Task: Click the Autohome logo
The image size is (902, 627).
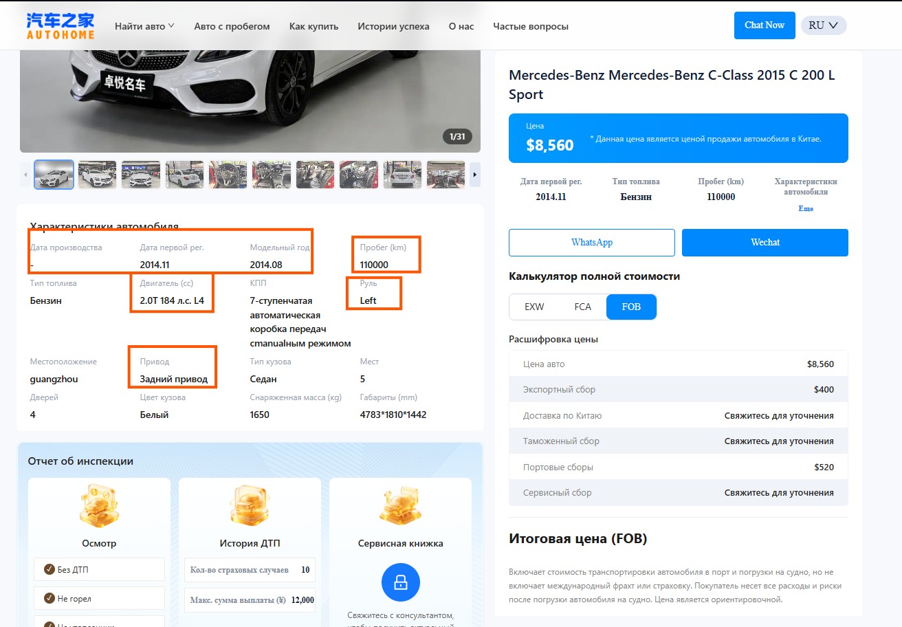Action: 60,25
